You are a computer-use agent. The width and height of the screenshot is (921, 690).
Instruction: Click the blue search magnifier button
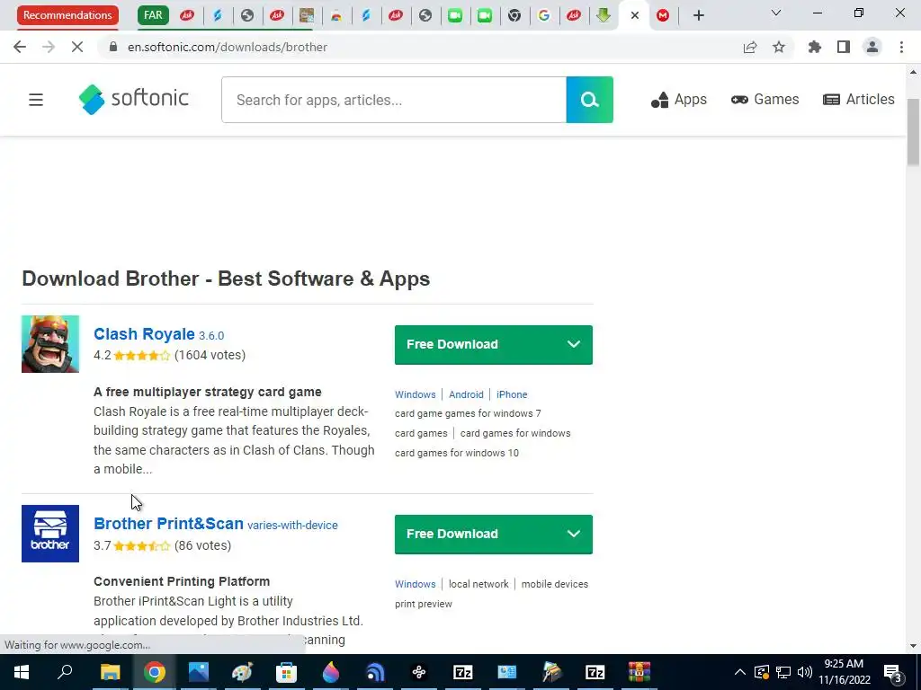point(589,100)
